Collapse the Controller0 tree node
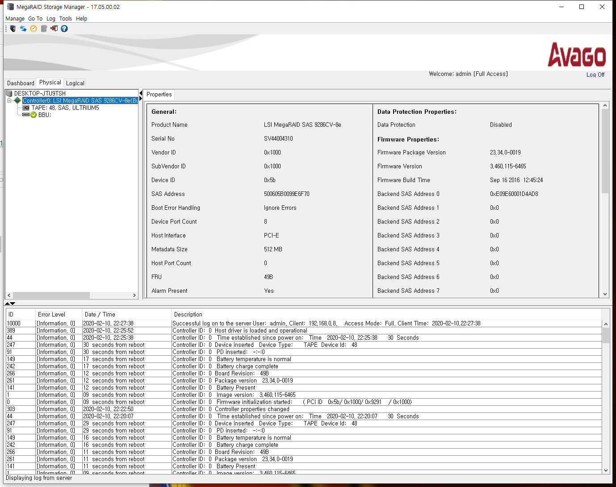The width and height of the screenshot is (616, 487). [x=9, y=100]
